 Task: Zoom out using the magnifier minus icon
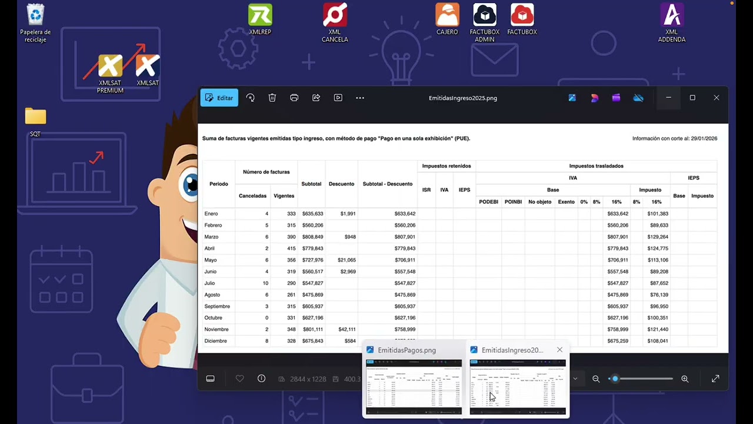click(596, 379)
